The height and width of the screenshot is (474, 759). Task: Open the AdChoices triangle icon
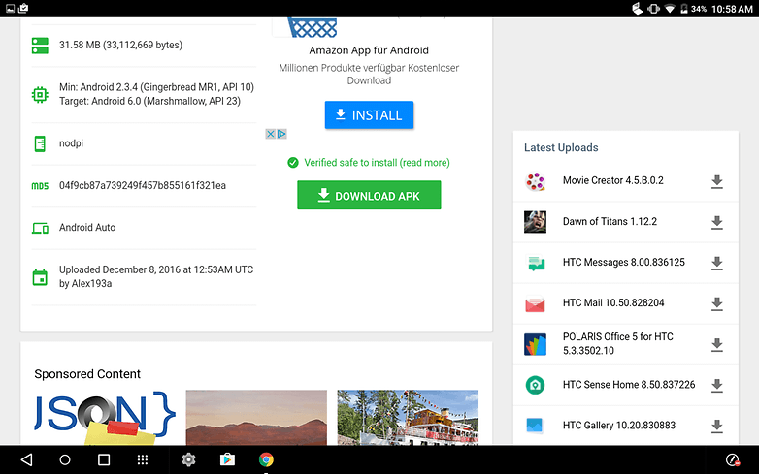pyautogui.click(x=281, y=134)
